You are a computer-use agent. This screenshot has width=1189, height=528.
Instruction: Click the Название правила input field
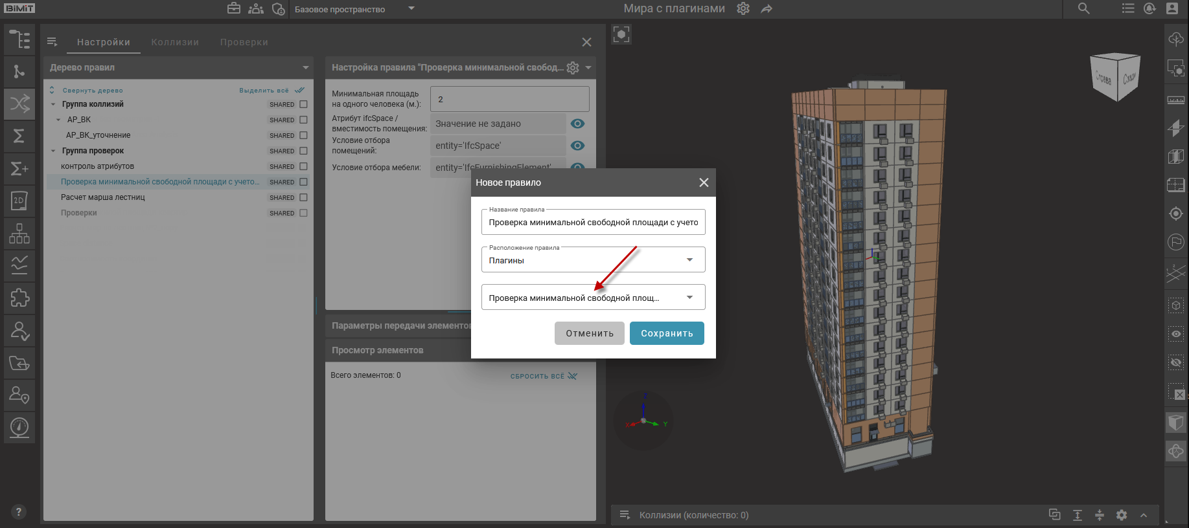coord(592,223)
